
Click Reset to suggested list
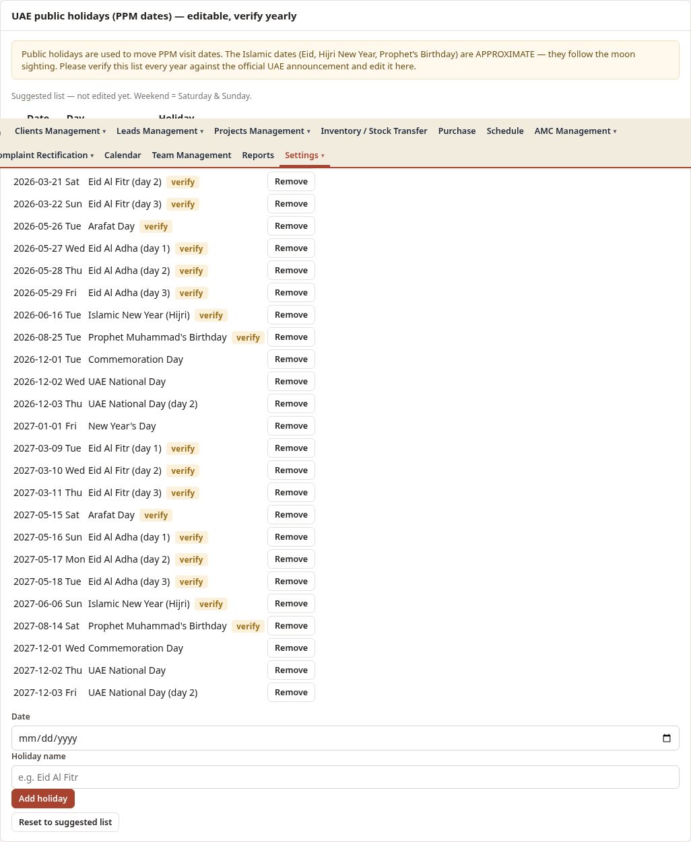point(65,822)
